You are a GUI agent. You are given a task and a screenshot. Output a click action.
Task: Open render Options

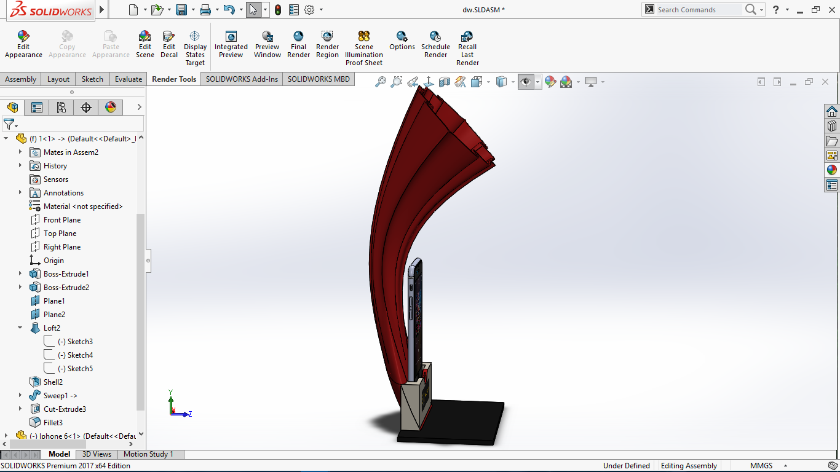click(x=402, y=41)
